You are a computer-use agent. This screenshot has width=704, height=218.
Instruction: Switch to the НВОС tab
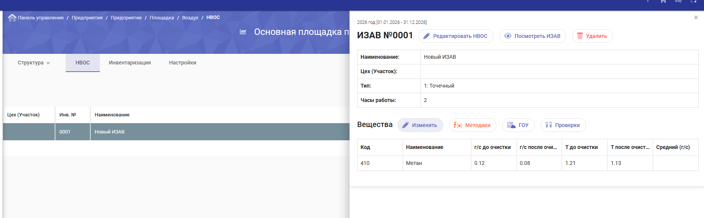(83, 63)
